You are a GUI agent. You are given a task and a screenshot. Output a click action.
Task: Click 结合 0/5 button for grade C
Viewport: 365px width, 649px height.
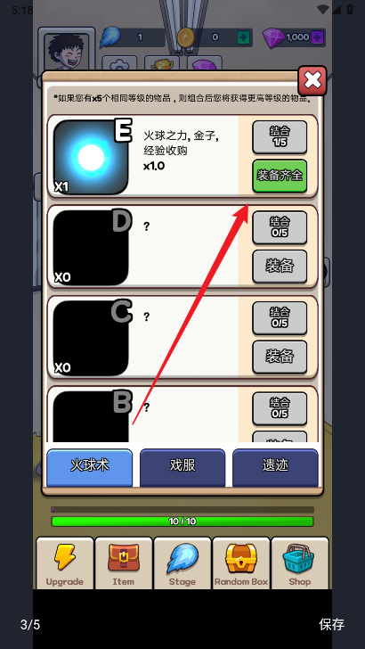pos(280,318)
